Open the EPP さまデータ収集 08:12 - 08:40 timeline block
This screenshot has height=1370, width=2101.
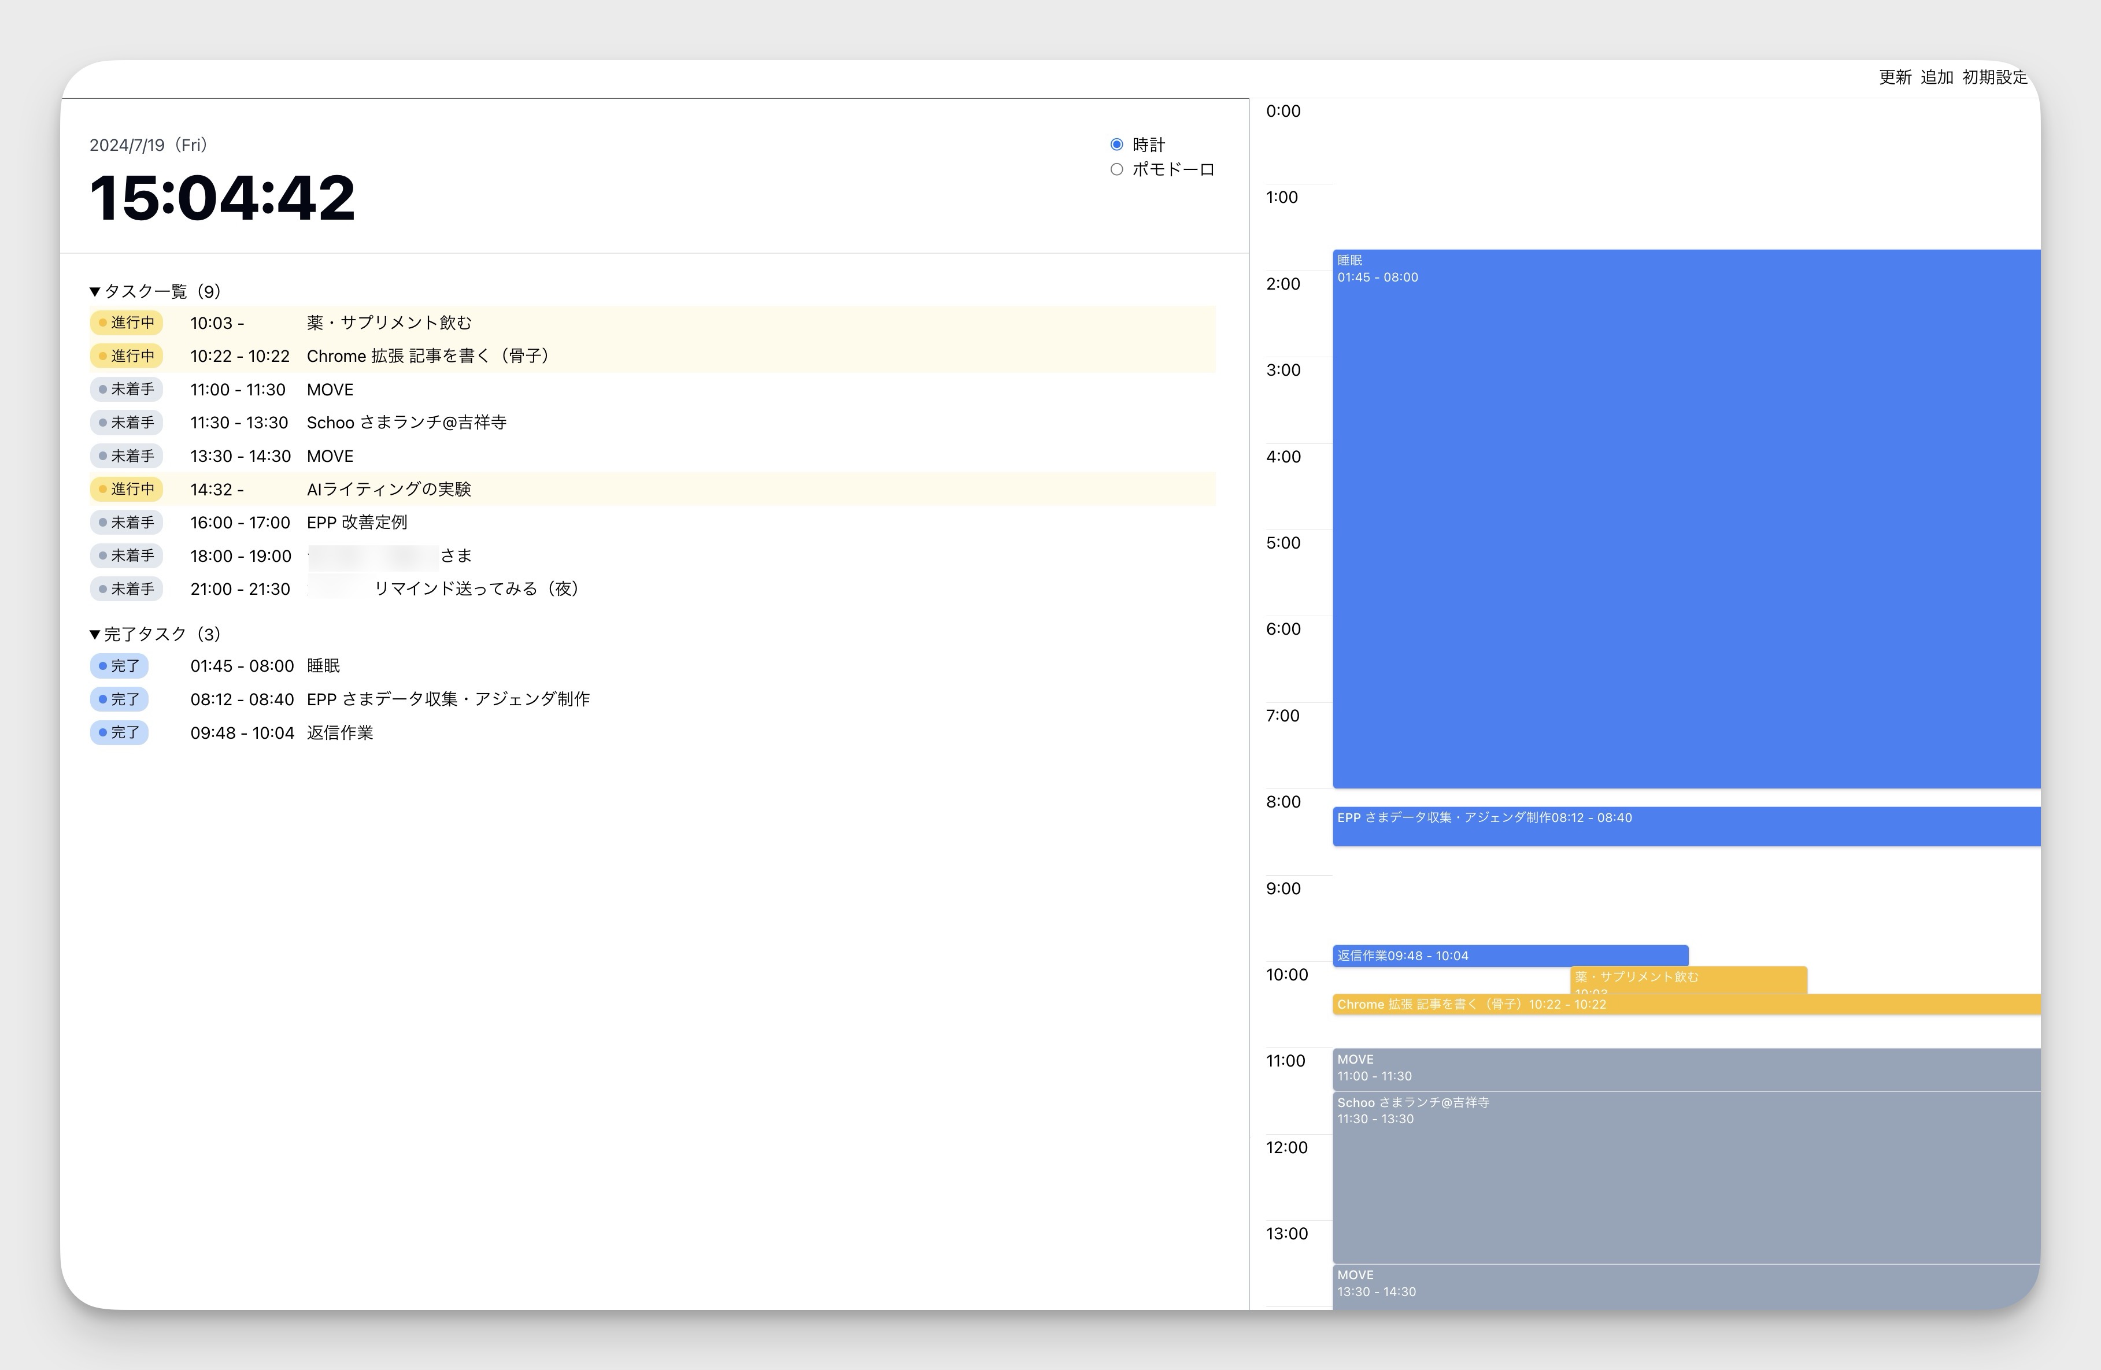click(1686, 826)
